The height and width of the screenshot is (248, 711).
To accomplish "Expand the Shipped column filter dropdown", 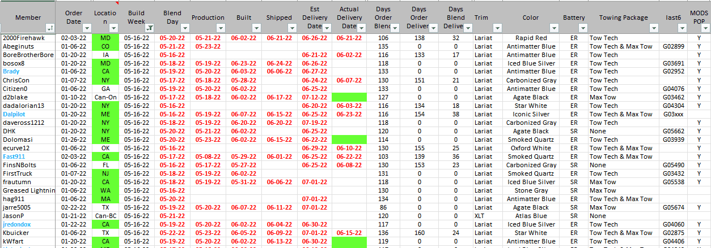I will 293,28.
